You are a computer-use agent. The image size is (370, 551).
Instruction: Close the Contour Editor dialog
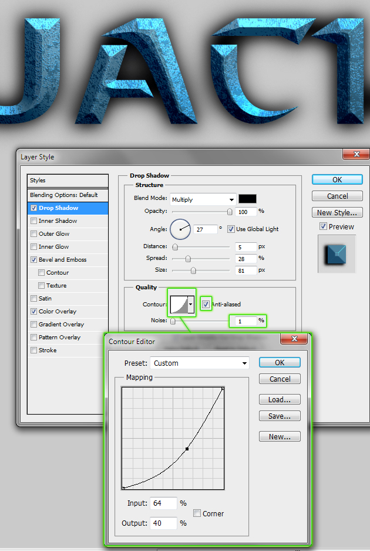point(294,340)
